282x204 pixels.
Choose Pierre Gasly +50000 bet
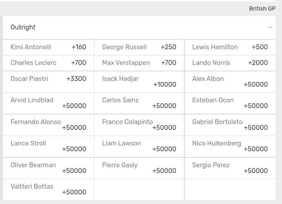[139, 168]
